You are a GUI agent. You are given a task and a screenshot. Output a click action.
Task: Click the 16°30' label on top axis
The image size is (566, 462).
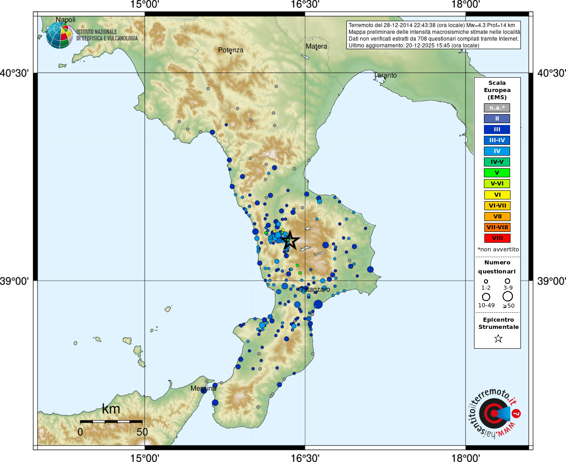coord(305,5)
